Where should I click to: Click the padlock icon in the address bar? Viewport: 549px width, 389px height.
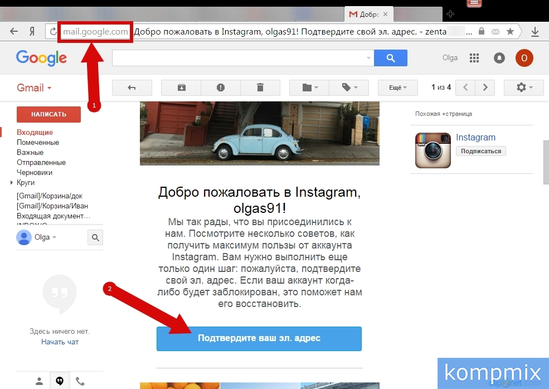pyautogui.click(x=482, y=31)
